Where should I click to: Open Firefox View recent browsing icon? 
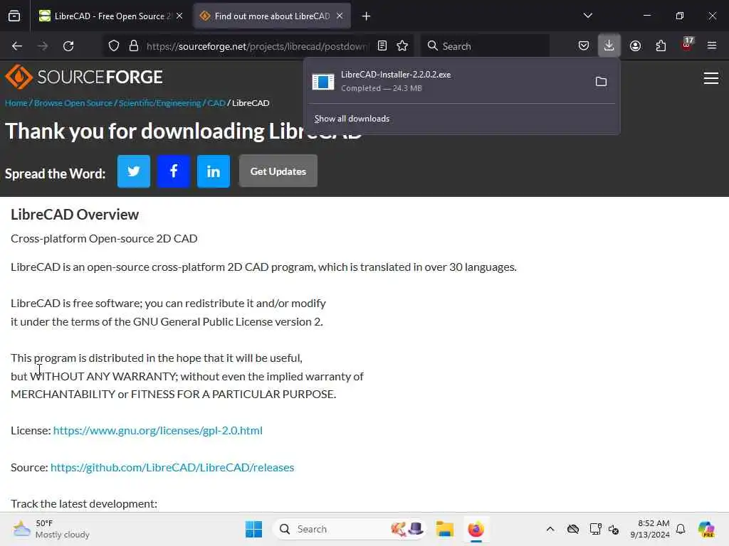(14, 16)
